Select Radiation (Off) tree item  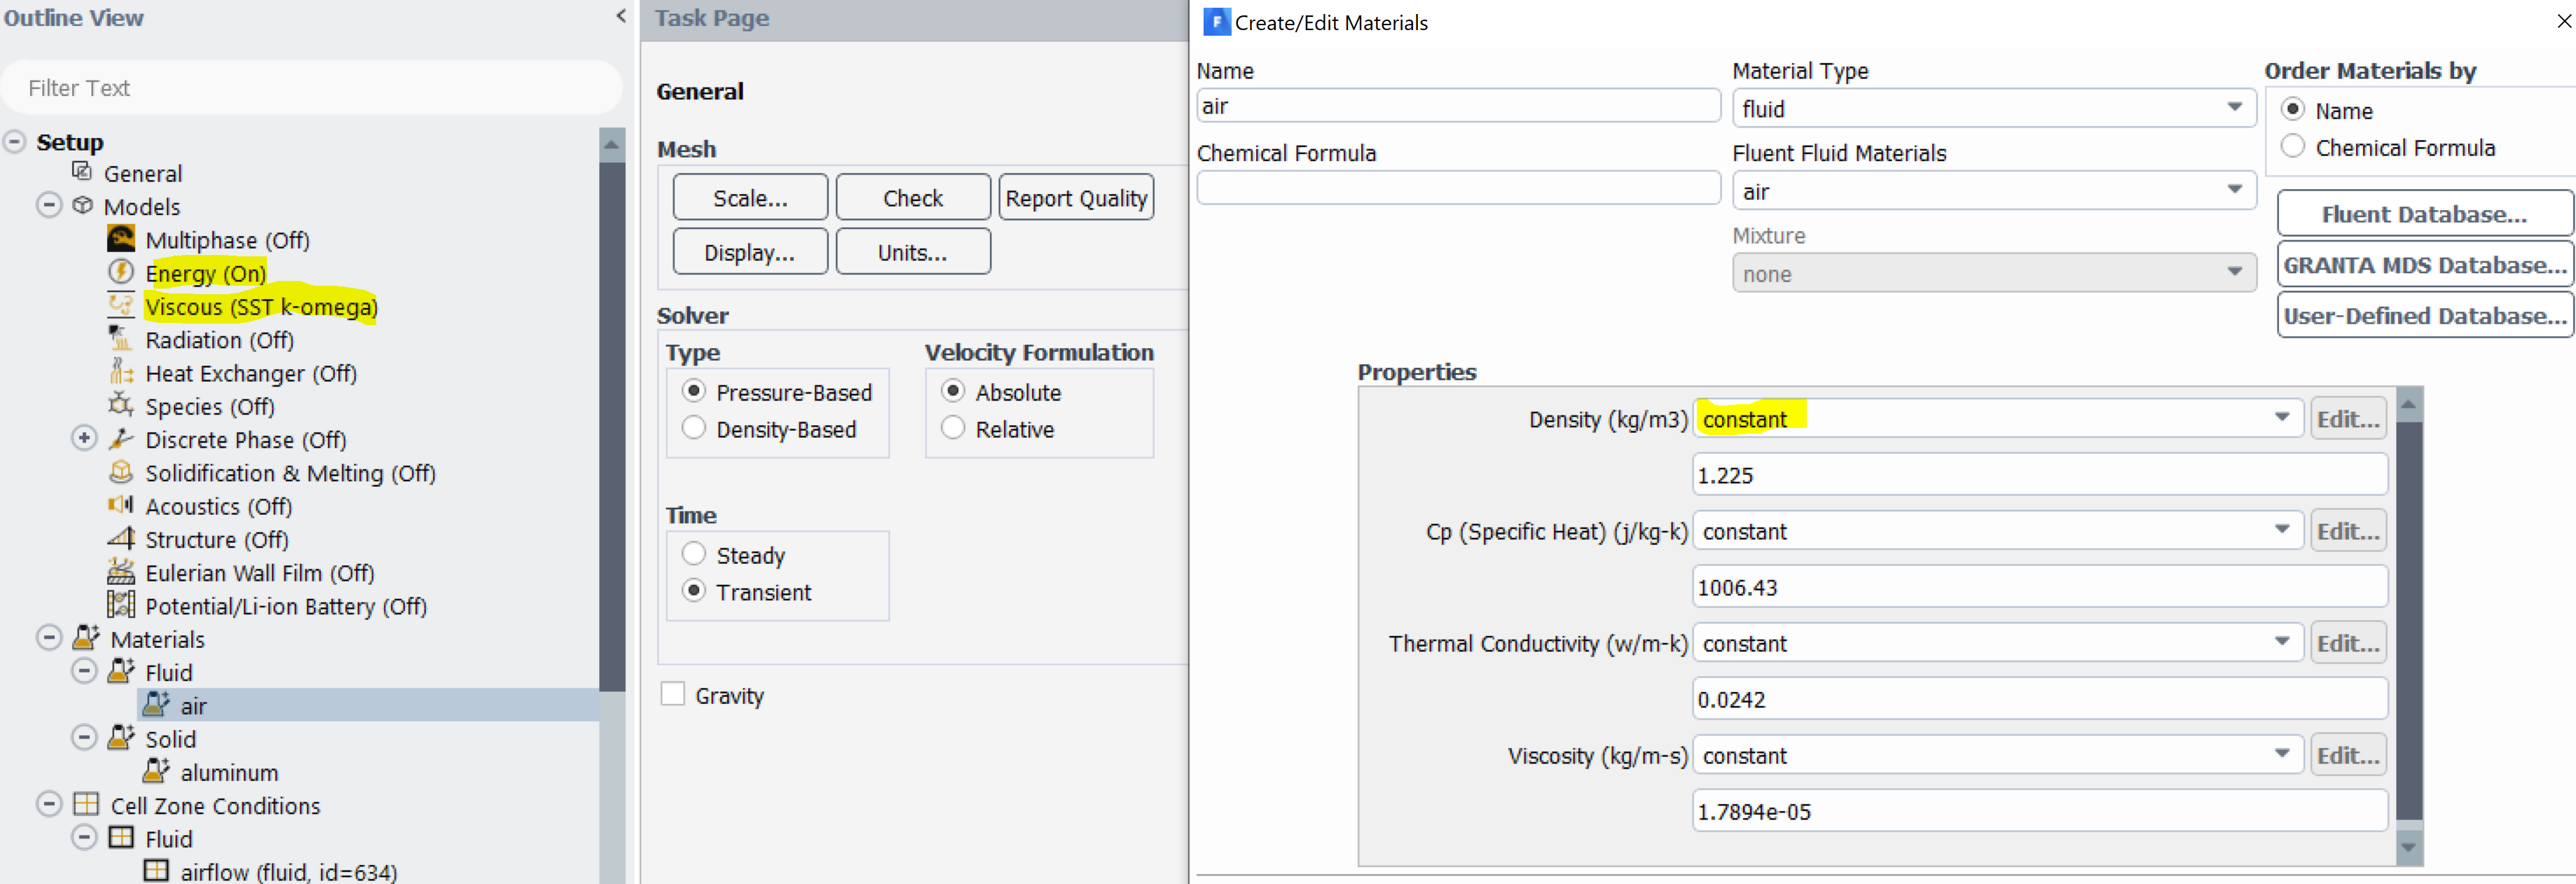(219, 340)
